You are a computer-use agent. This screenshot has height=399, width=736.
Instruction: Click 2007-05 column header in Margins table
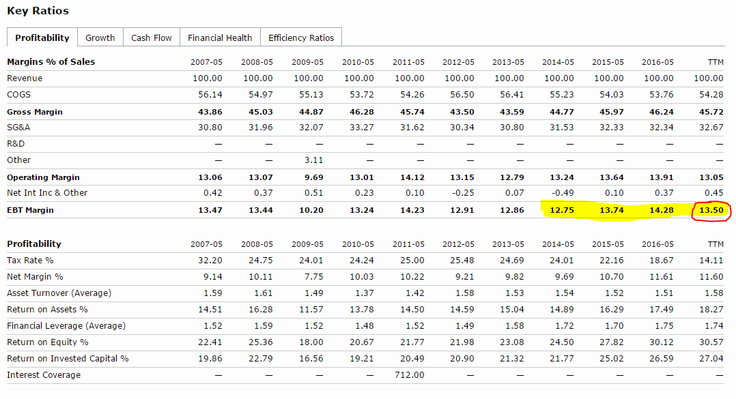206,62
